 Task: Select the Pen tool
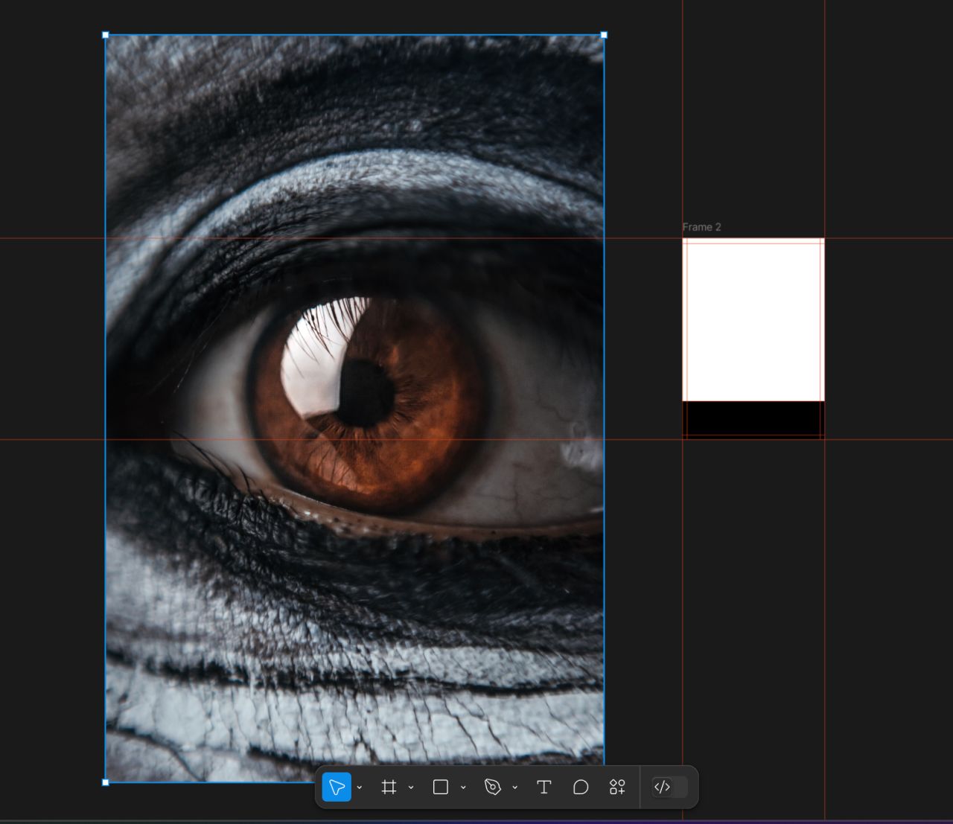492,787
